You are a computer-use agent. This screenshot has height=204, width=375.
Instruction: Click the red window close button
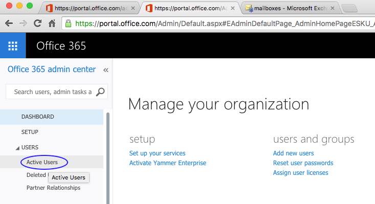click(9, 6)
